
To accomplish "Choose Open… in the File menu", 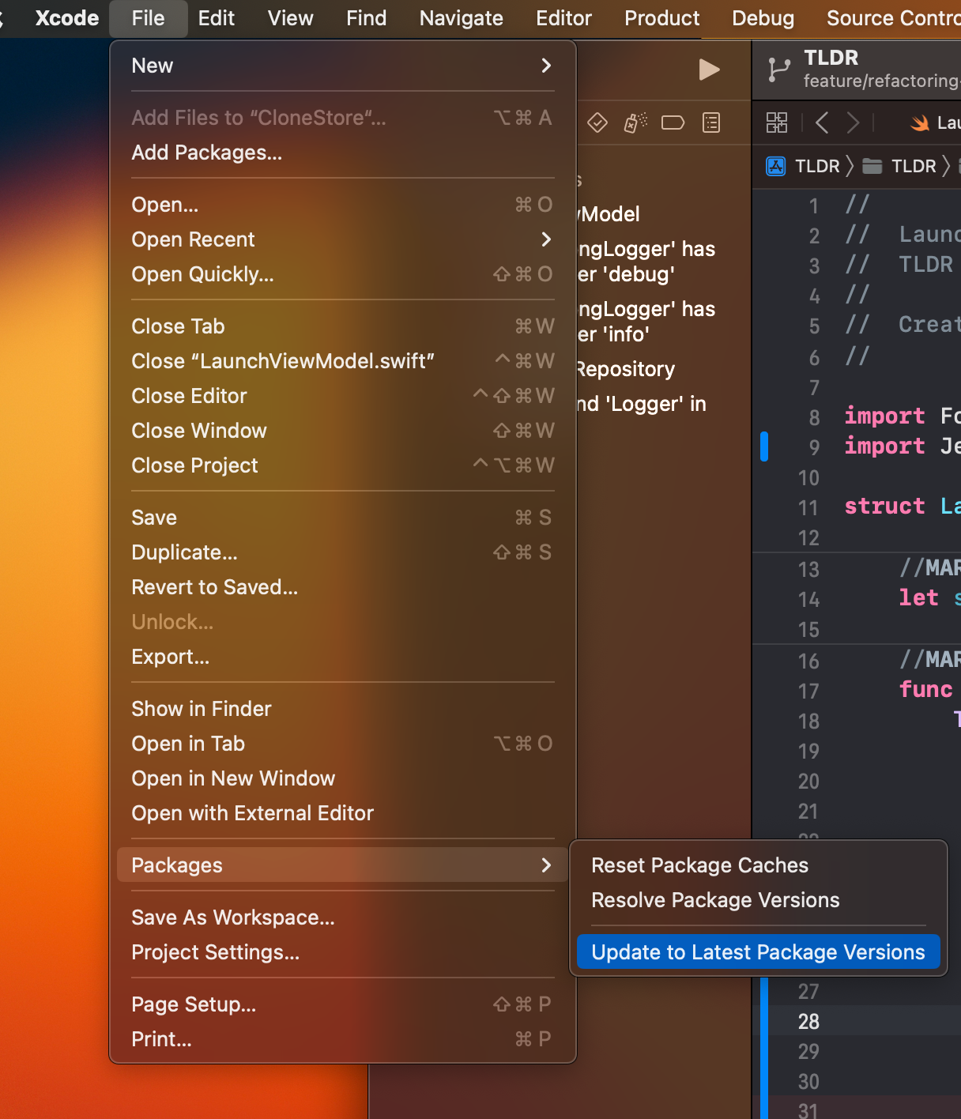I will coord(343,205).
